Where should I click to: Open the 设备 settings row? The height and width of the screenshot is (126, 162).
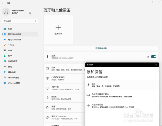[64, 69]
